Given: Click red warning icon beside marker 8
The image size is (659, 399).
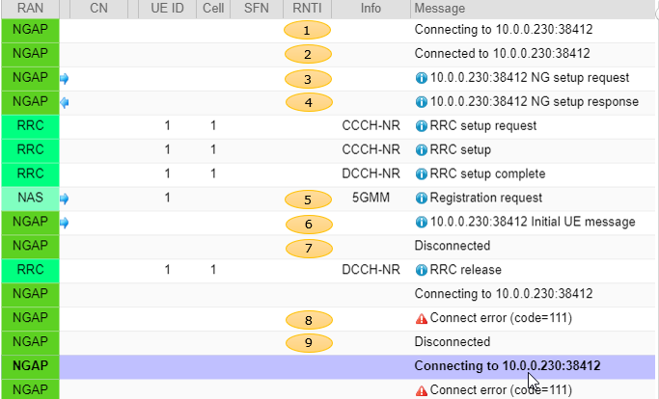Looking at the screenshot, I should 421,319.
